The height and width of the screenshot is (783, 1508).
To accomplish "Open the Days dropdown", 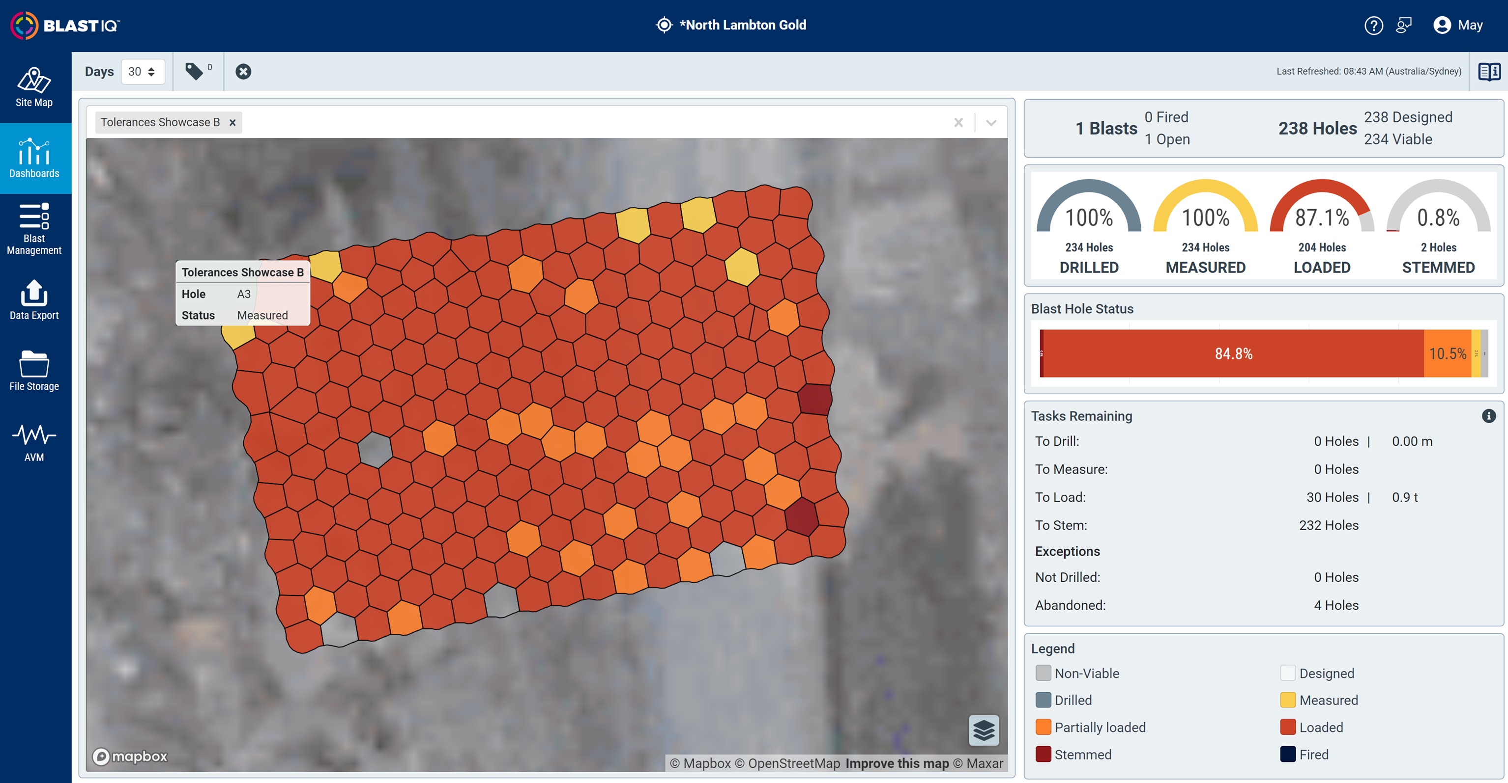I will 143,71.
